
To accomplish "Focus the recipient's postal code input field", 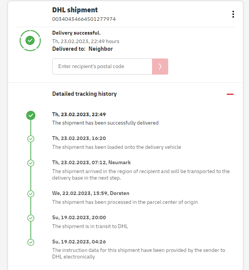I will tap(102, 67).
